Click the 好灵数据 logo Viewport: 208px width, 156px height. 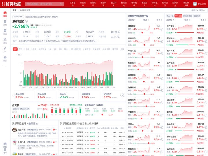coord(11,4)
